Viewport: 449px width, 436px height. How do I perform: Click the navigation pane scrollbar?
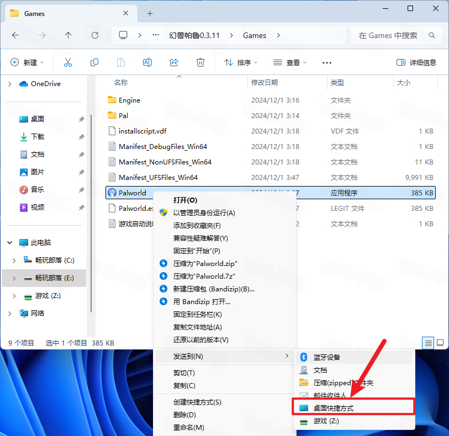(91, 213)
